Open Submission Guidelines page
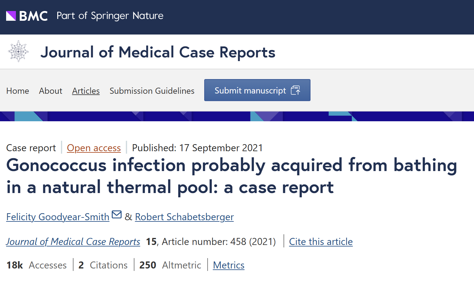The width and height of the screenshot is (474, 281). click(x=152, y=91)
